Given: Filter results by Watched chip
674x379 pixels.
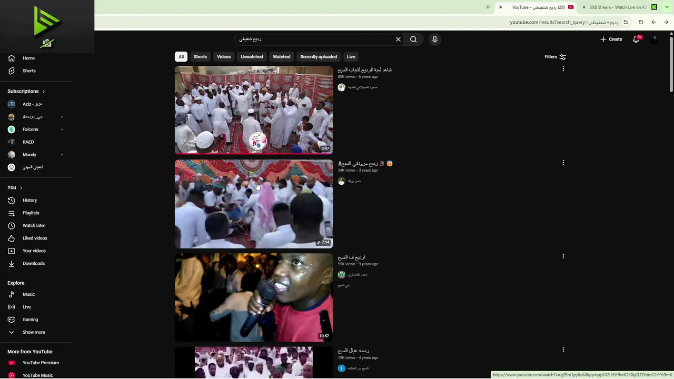Looking at the screenshot, I should [281, 56].
